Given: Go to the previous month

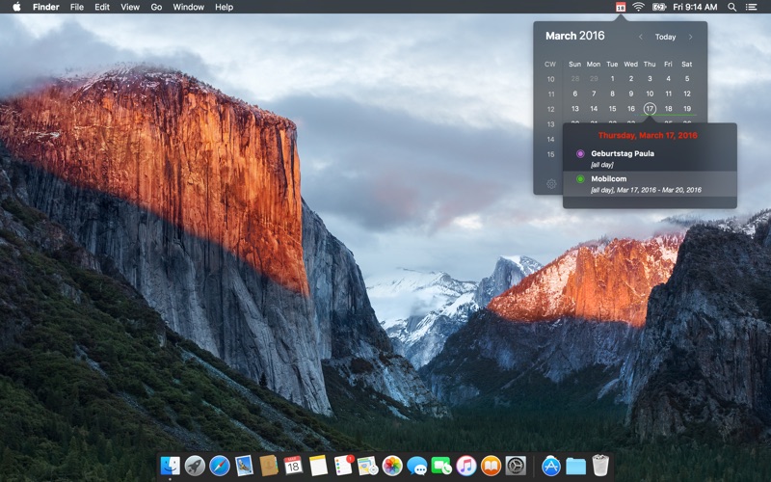Looking at the screenshot, I should point(641,37).
